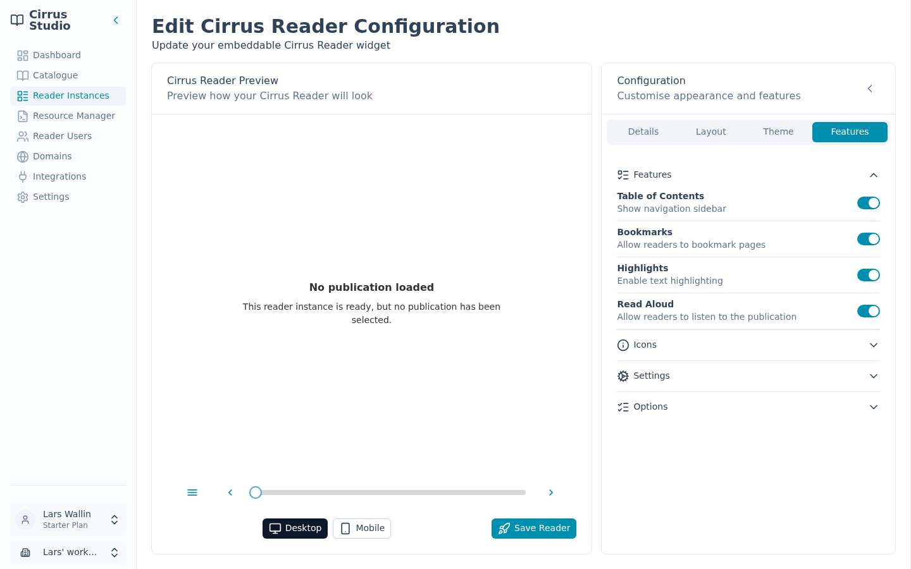Click the checklist icon beside Options
Image resolution: width=911 pixels, height=569 pixels.
click(x=623, y=407)
